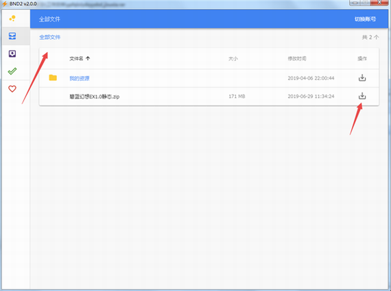Click the yellow folder icon
The width and height of the screenshot is (391, 291).
pos(53,77)
